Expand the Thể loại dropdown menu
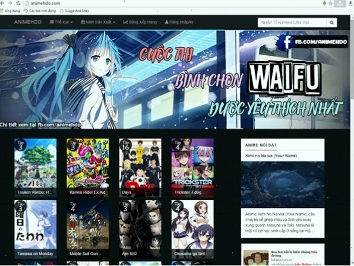The height and width of the screenshot is (266, 354). [61, 22]
